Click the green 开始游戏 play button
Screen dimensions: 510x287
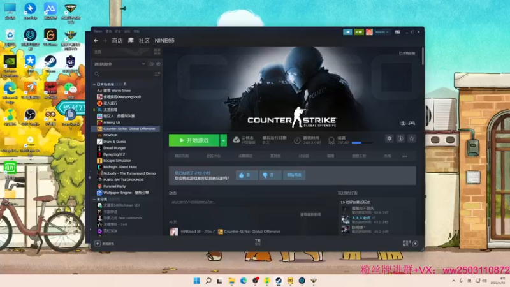pyautogui.click(x=194, y=140)
